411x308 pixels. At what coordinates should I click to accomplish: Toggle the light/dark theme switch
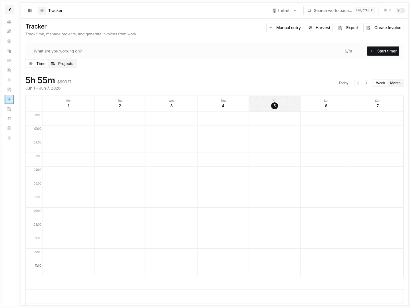400,11
